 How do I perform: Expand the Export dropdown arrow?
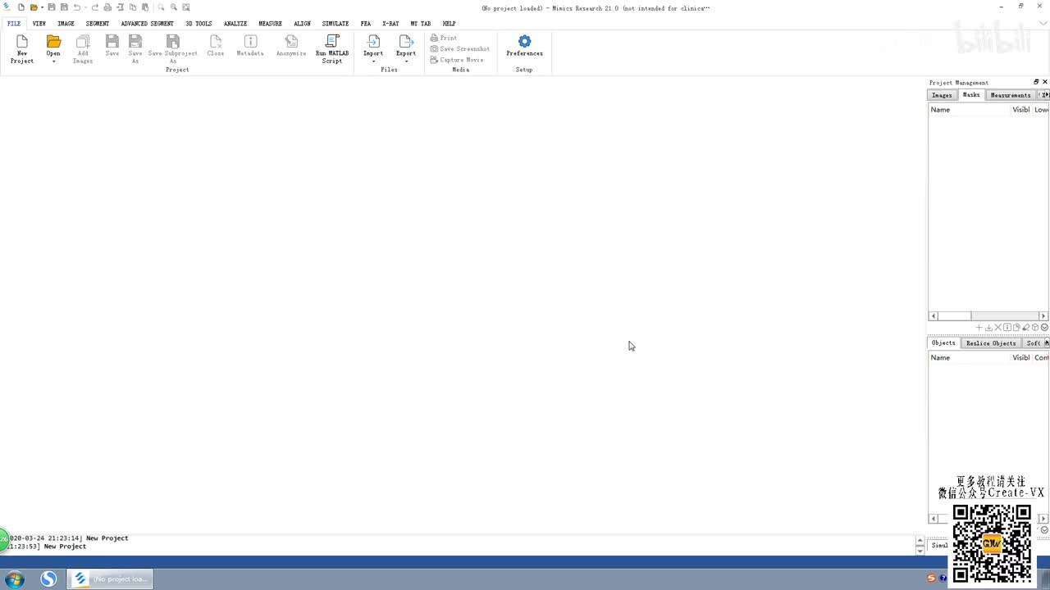(x=406, y=61)
